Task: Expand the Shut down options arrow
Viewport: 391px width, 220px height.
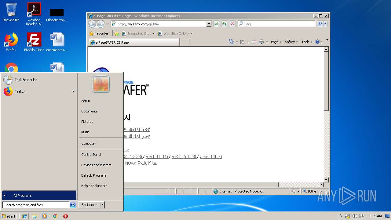Action: click(x=103, y=205)
